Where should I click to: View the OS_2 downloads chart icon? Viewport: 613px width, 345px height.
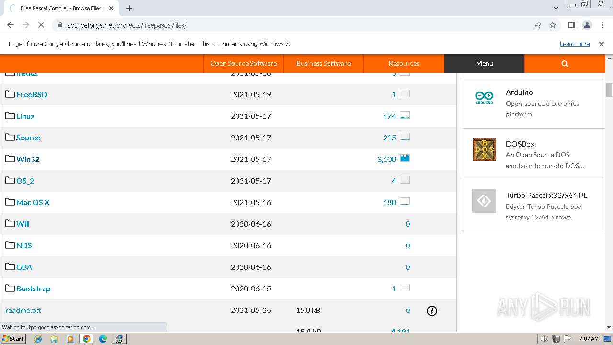click(405, 180)
